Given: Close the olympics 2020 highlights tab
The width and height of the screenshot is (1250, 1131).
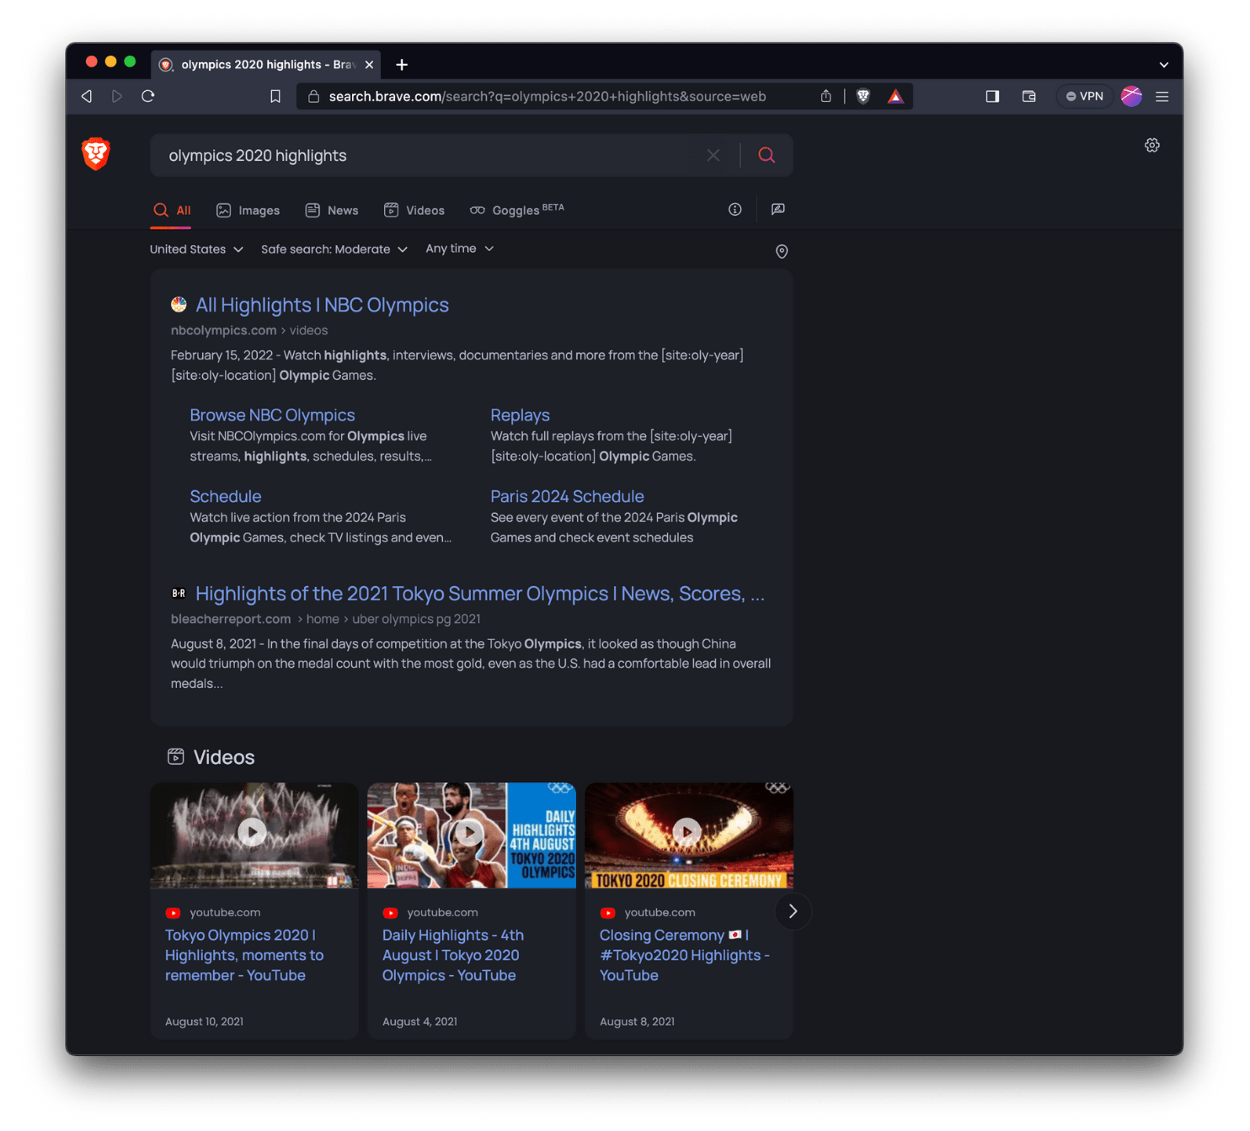Looking at the screenshot, I should pyautogui.click(x=369, y=65).
